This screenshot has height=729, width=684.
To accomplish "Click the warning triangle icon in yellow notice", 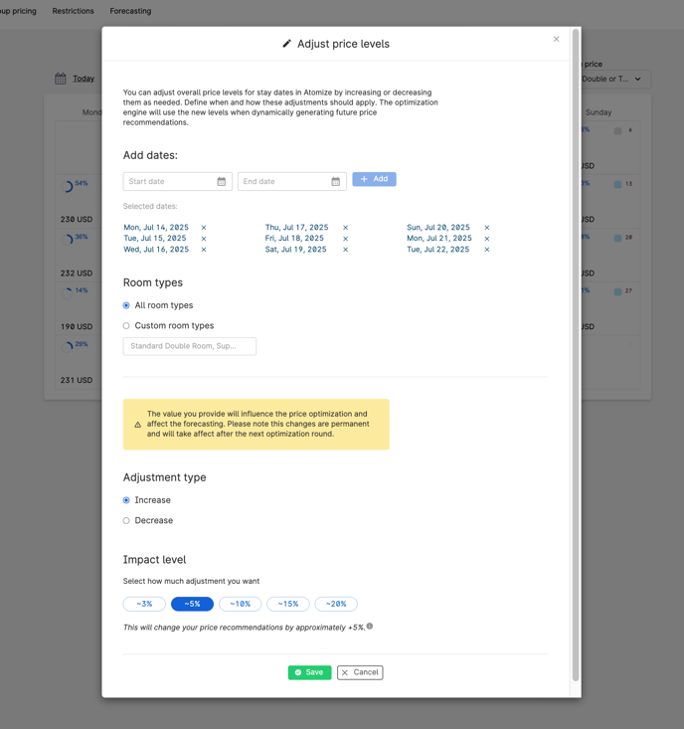I will (x=137, y=425).
